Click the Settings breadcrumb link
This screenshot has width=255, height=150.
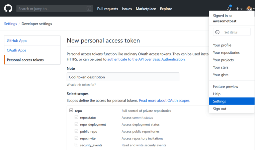point(10,24)
